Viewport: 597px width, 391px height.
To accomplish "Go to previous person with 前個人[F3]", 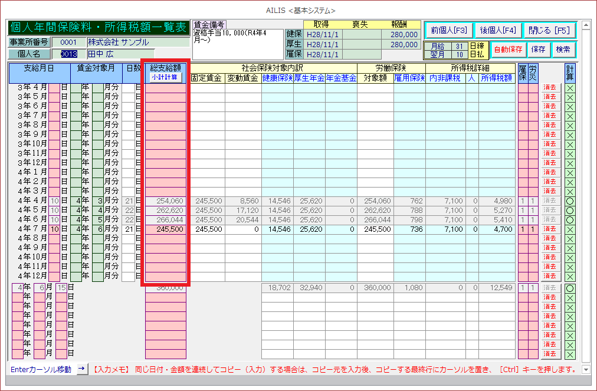I will click(449, 30).
